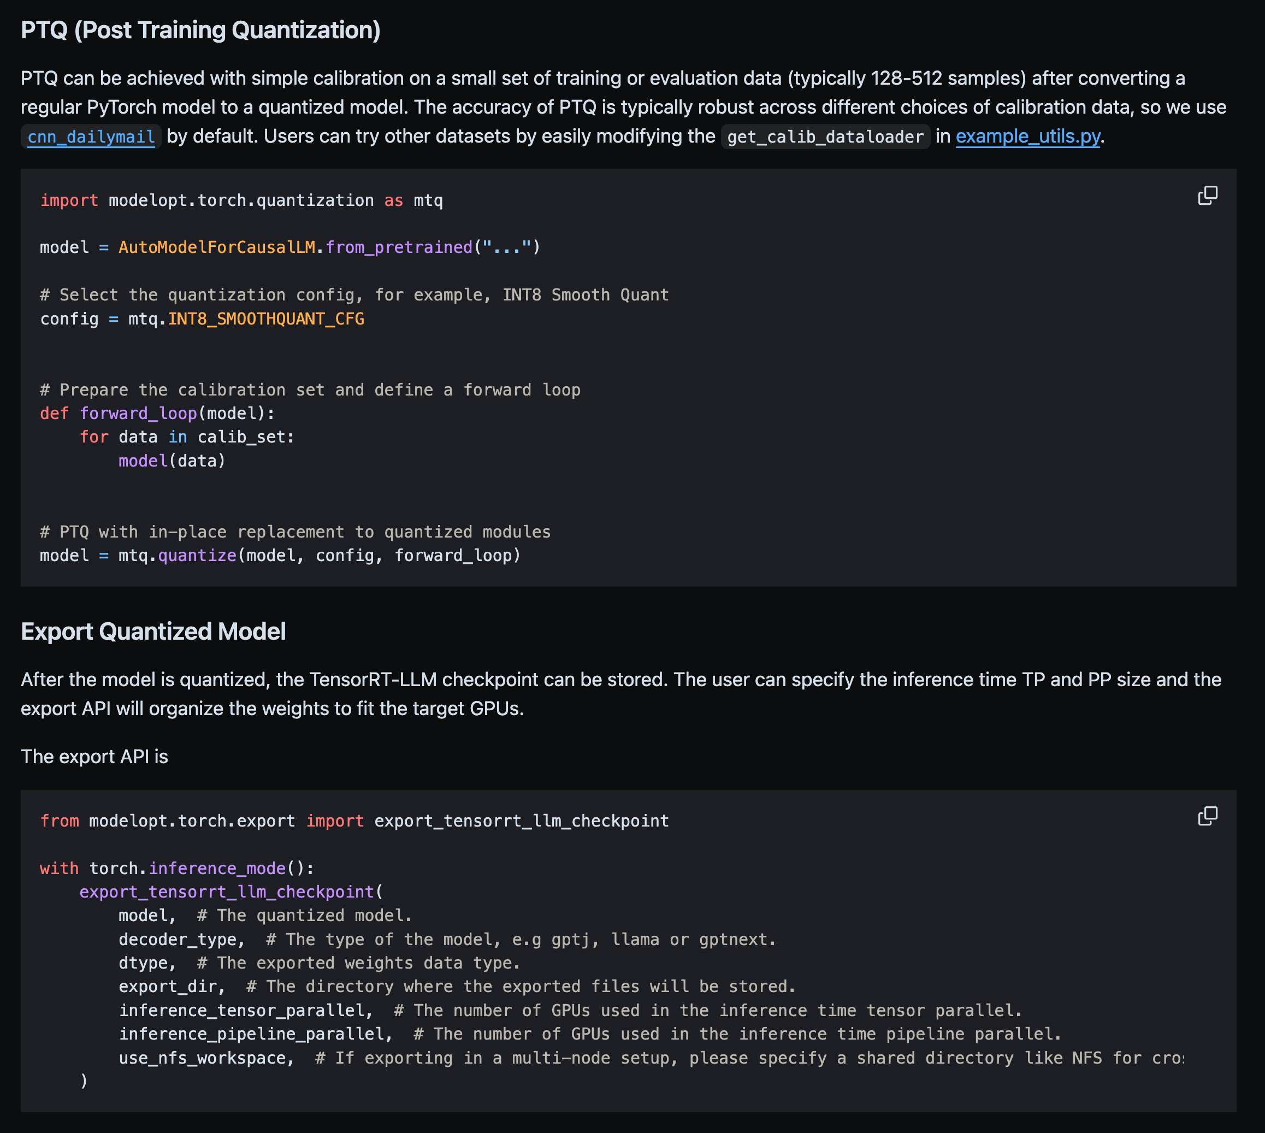
Task: Click 'The export API is' paragraph
Action: coord(94,757)
